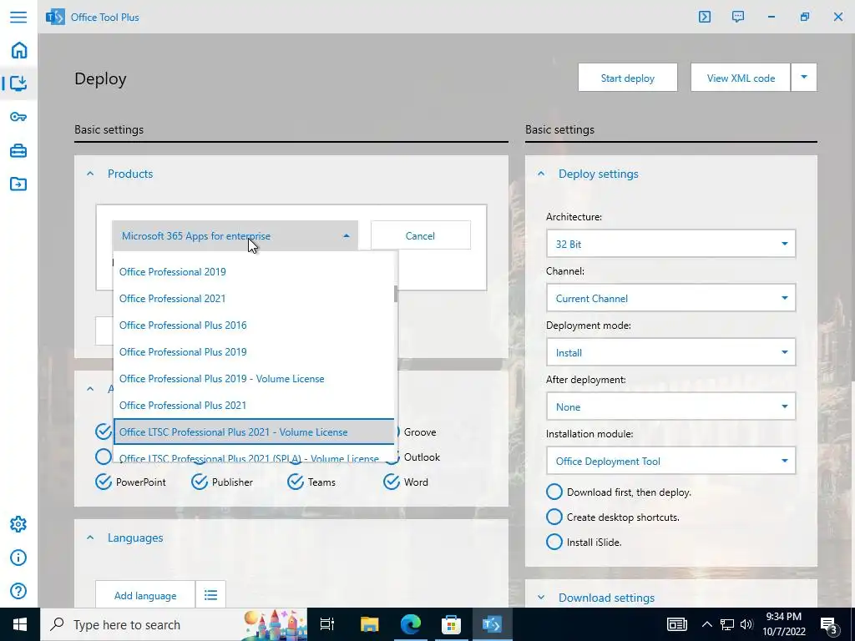Launch Microsoft Edge from taskbar
The image size is (855, 641).
click(x=411, y=624)
